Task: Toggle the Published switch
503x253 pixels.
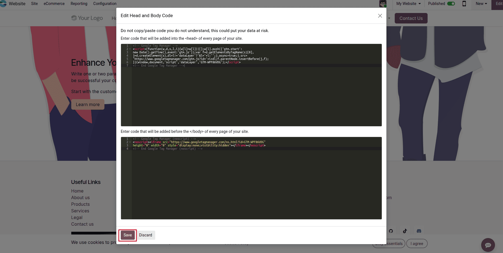Action: pyautogui.click(x=451, y=4)
